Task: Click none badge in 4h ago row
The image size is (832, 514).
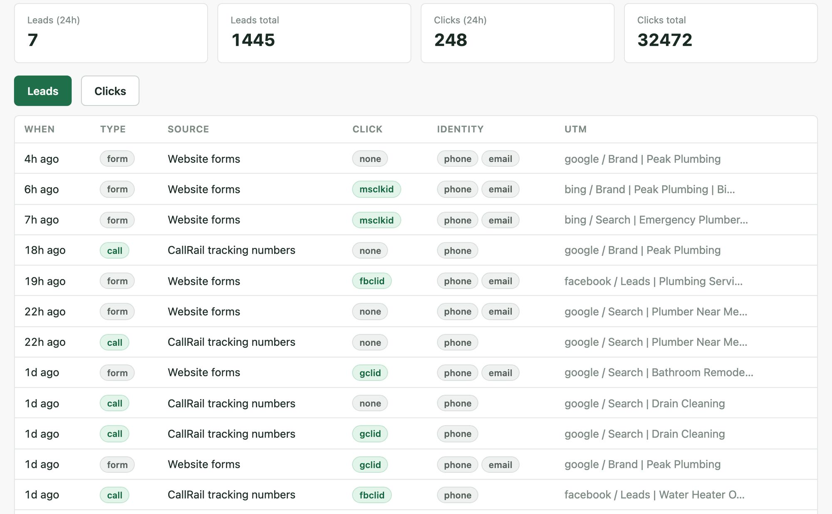Action: 370,159
